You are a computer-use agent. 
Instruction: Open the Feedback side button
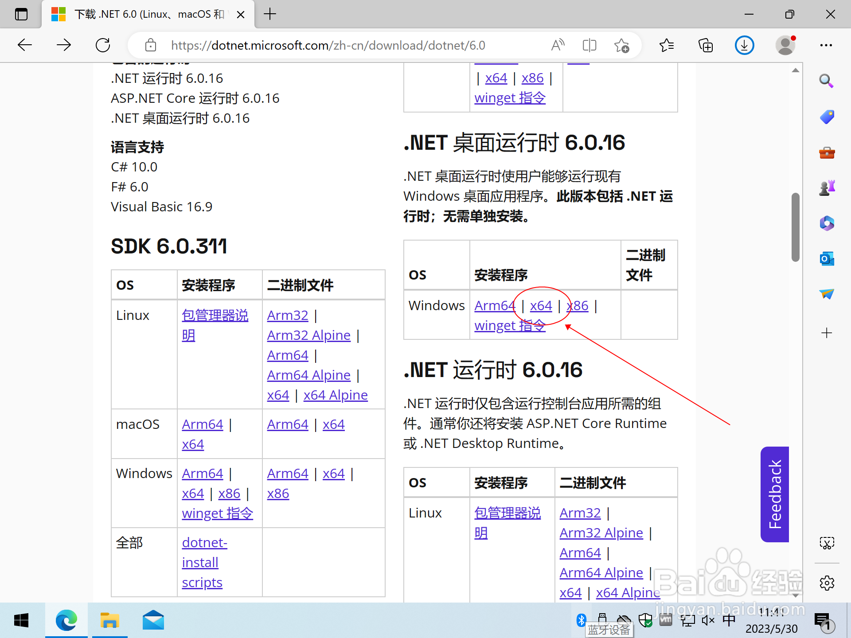click(775, 494)
